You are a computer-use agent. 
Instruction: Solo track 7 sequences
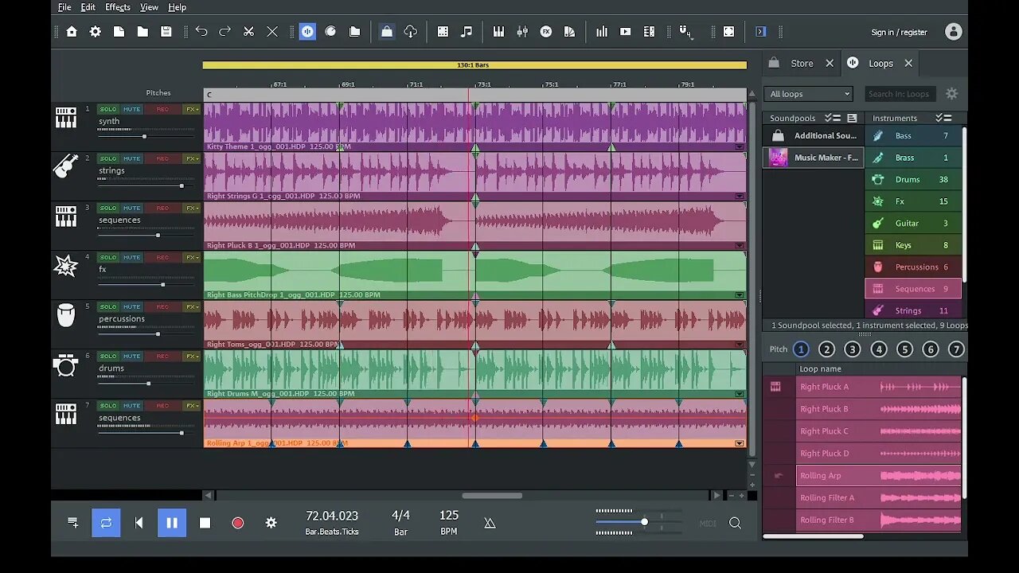point(108,406)
